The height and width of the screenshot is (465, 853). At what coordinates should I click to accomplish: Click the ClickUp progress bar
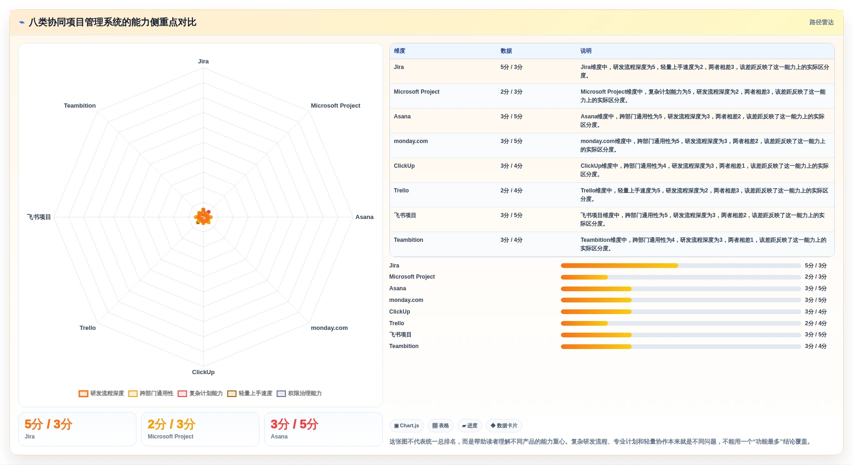click(681, 312)
